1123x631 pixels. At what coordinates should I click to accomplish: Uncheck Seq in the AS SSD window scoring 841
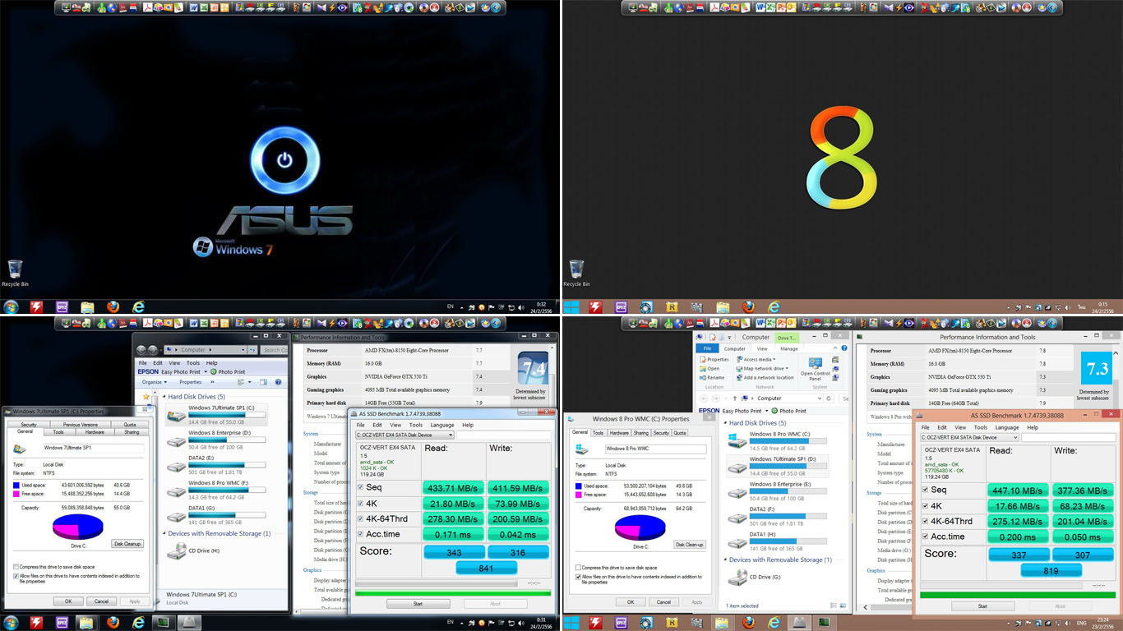[x=360, y=488]
